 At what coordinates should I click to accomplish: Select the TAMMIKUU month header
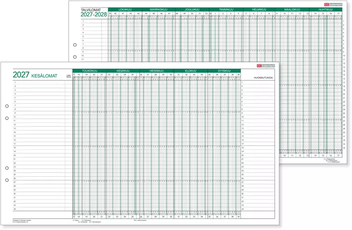226,10
